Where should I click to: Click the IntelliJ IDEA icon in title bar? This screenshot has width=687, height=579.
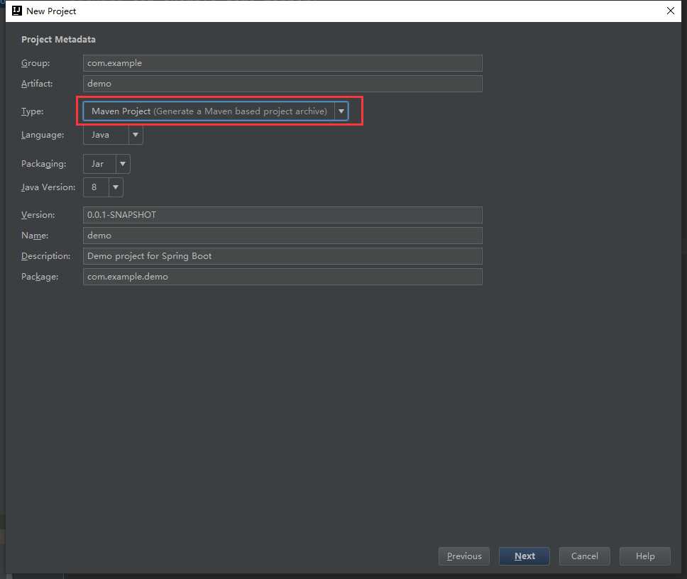point(16,11)
